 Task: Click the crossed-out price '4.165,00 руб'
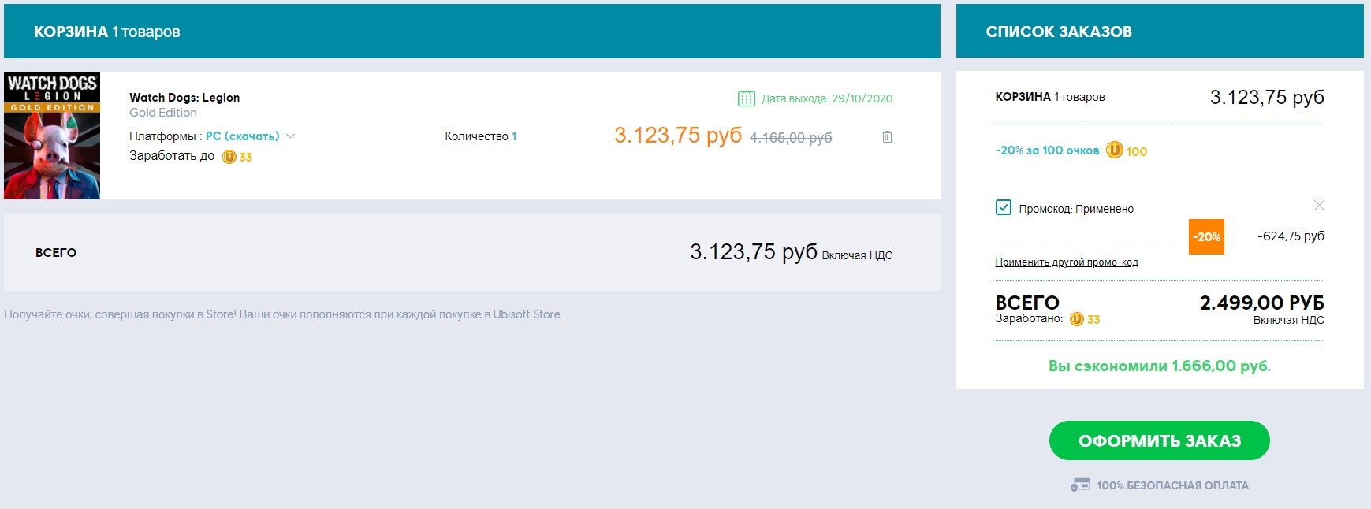click(x=791, y=138)
